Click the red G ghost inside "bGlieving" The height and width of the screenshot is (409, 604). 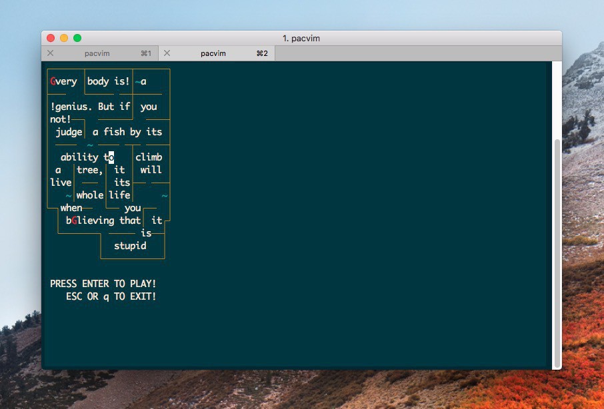(x=74, y=220)
